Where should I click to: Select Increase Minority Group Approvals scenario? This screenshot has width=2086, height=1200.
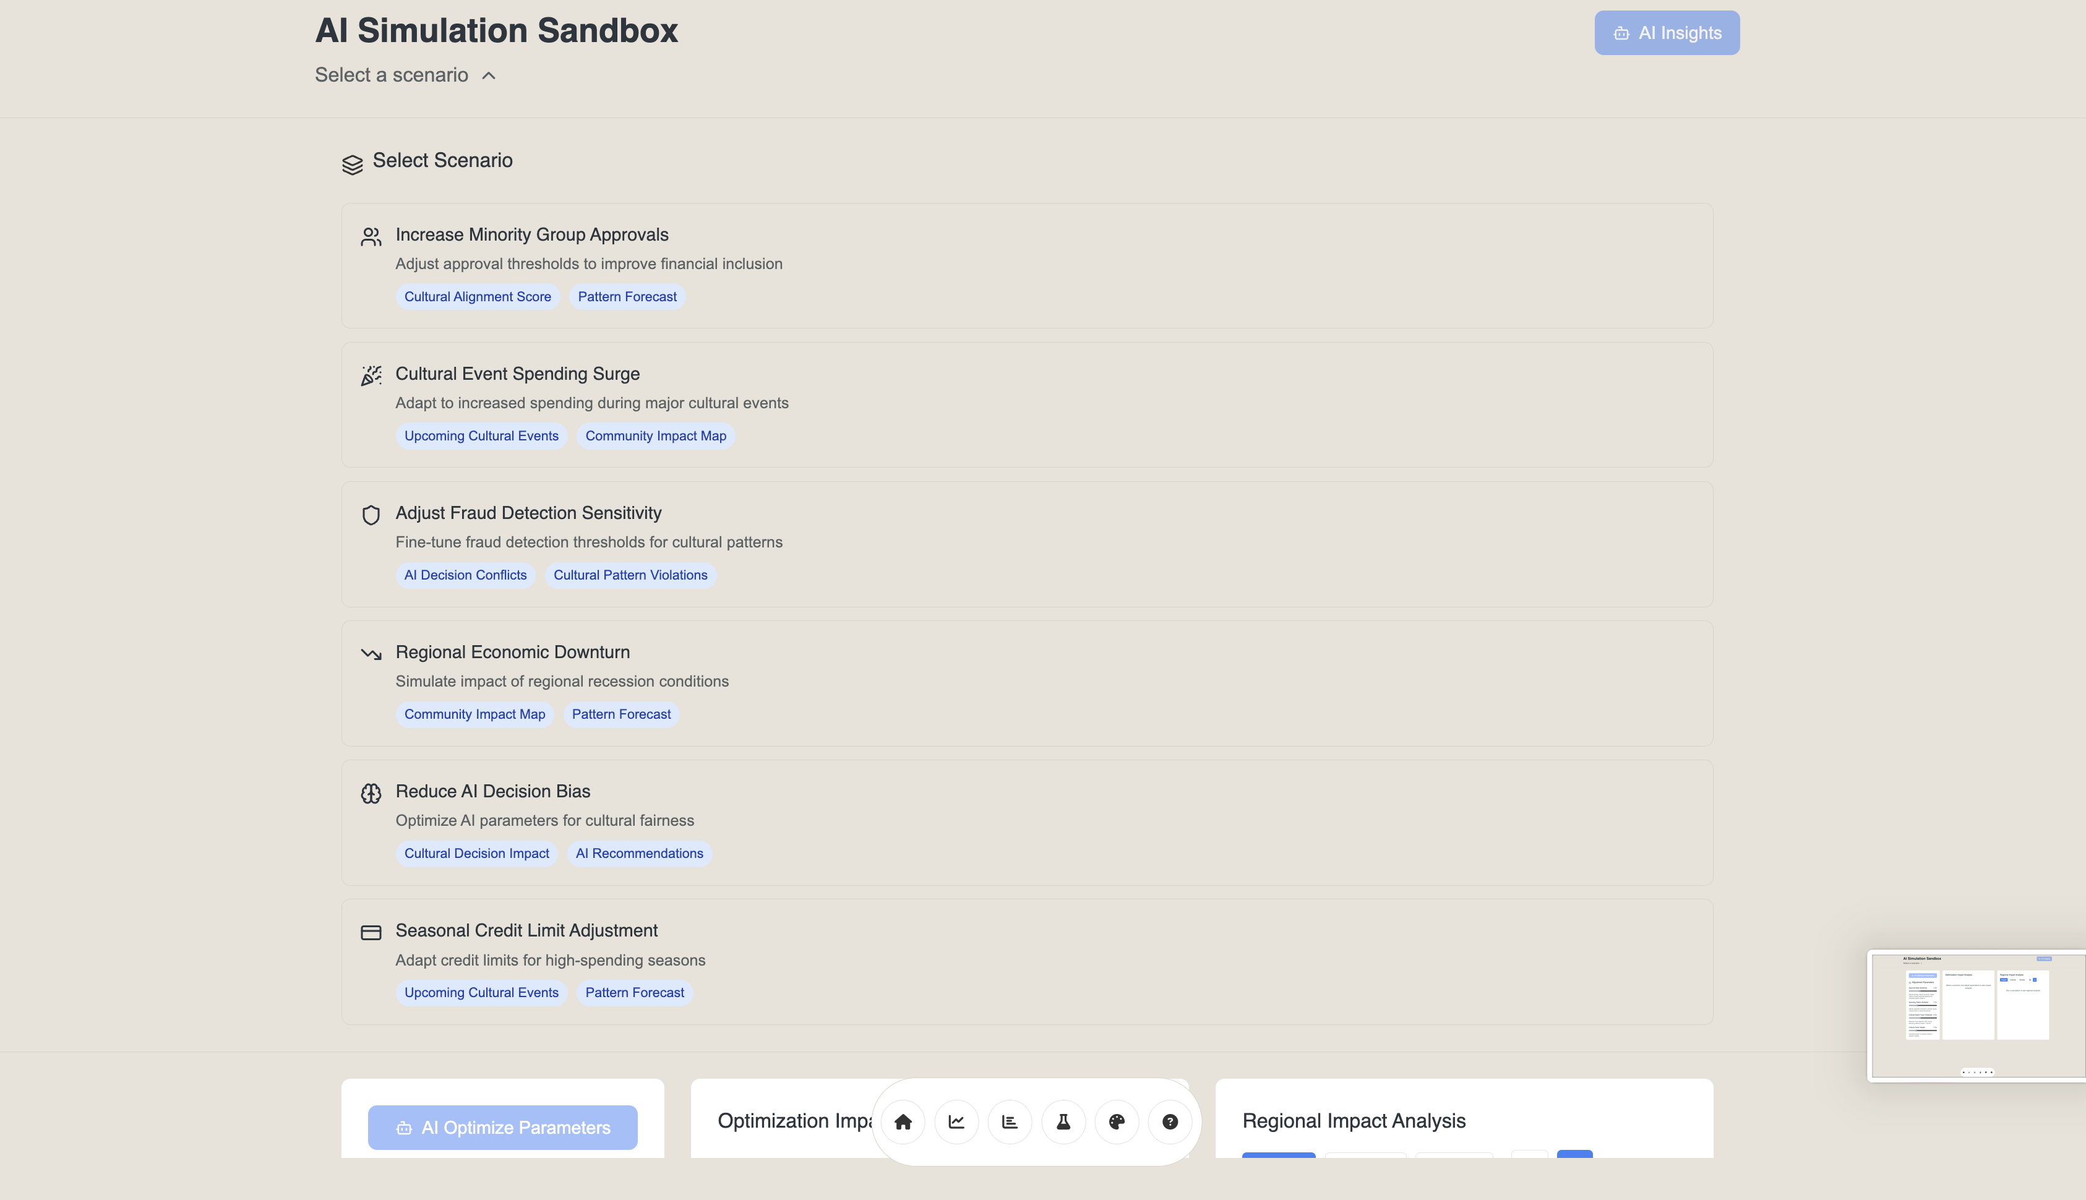[531, 235]
